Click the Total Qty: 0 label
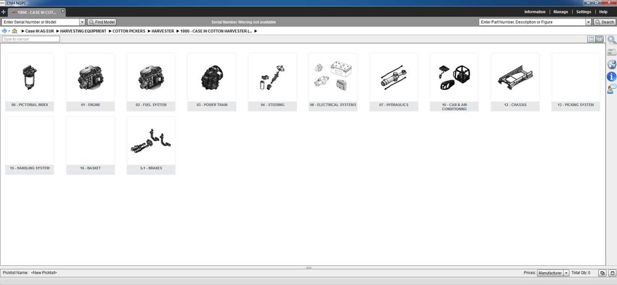This screenshot has height=285, width=617. [x=581, y=273]
